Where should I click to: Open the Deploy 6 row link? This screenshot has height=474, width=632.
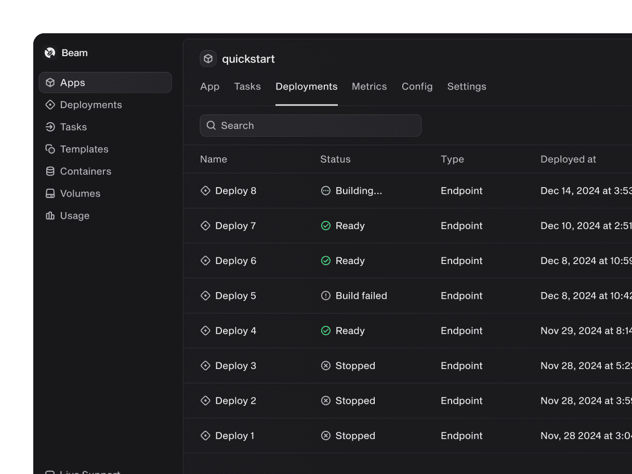tap(235, 261)
